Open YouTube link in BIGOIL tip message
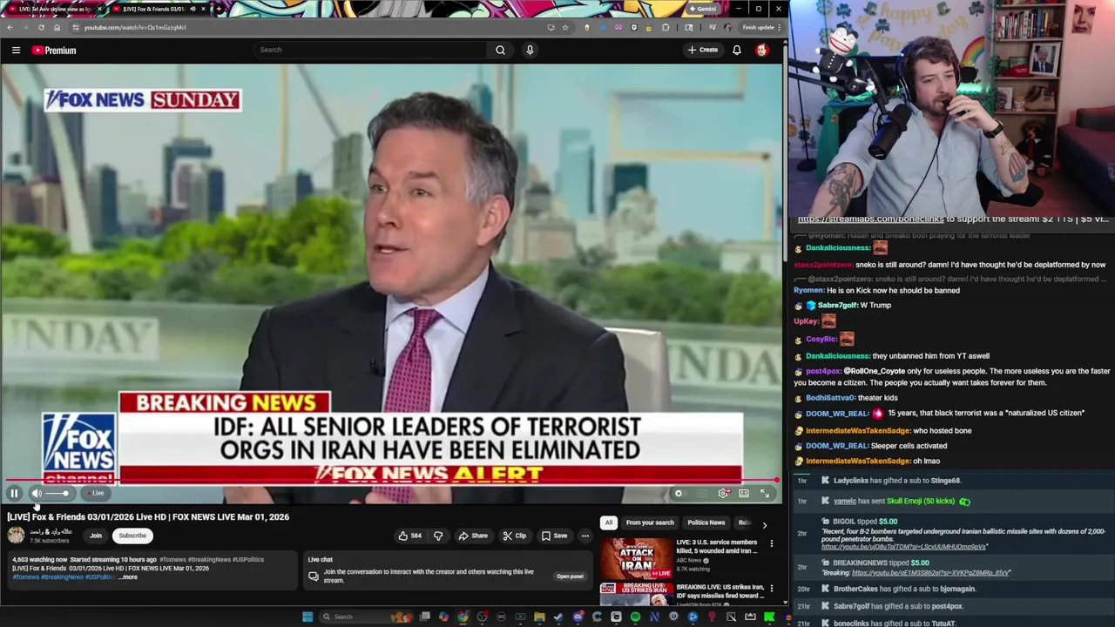Image resolution: width=1115 pixels, height=627 pixels. 904,547
